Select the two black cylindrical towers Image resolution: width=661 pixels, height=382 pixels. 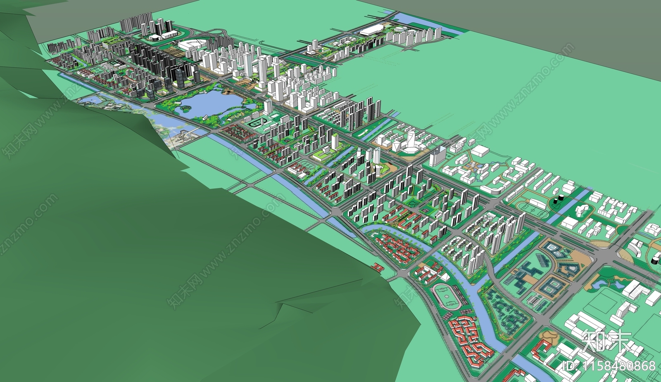point(559,199)
